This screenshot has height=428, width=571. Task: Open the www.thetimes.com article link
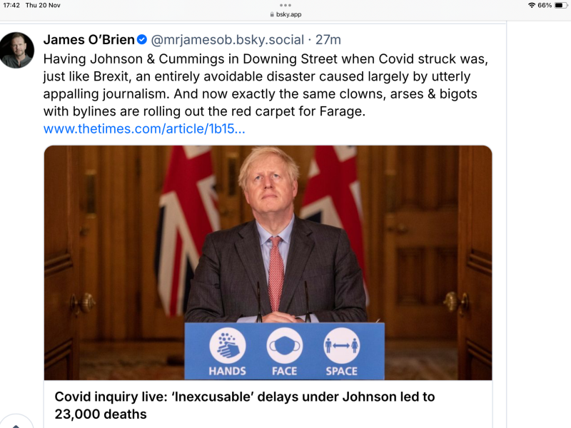click(146, 128)
